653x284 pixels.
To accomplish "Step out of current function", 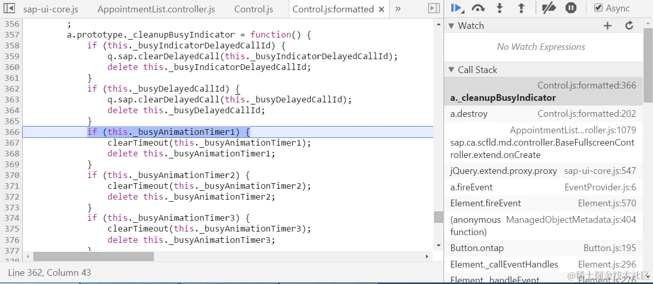I will click(x=521, y=8).
